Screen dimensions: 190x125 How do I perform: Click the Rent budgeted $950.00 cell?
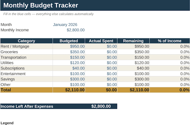point(69,46)
